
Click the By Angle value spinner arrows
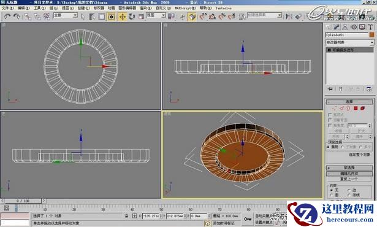pos(370,125)
